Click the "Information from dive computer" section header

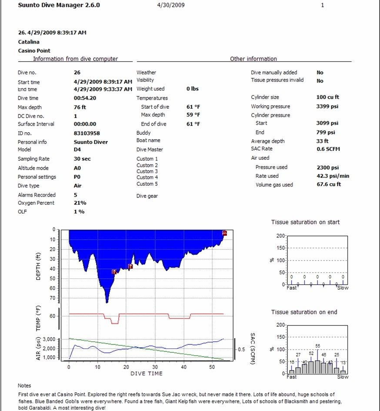(76, 59)
